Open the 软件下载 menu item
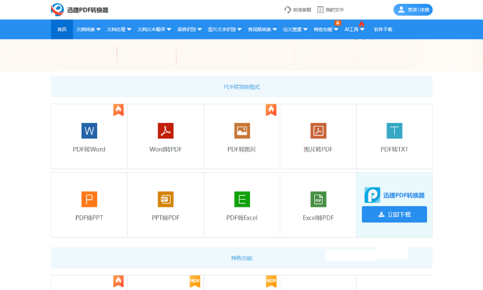 383,30
